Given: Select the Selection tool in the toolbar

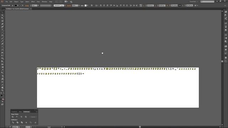Looking at the screenshot, I should pos(2,12).
